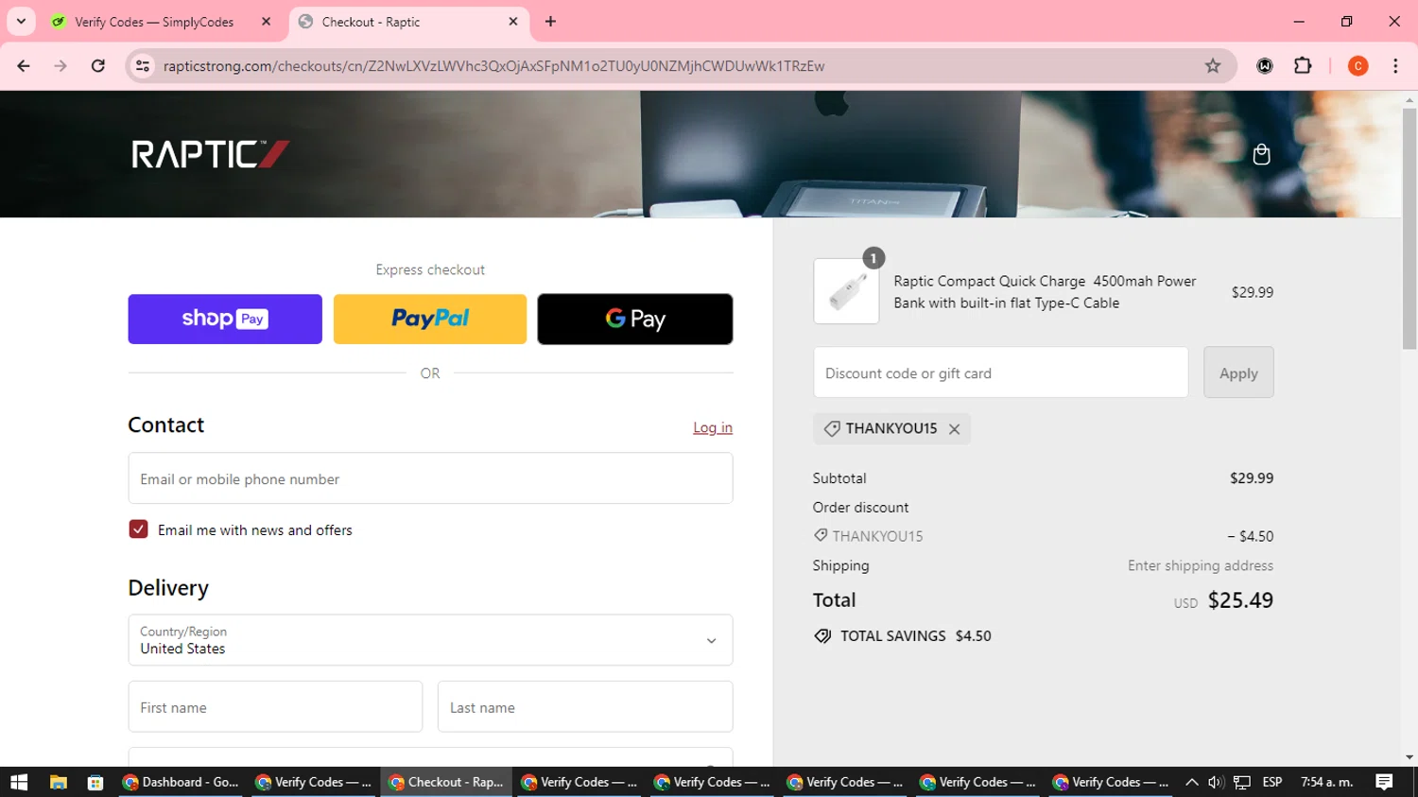Focus the First name field

click(x=275, y=707)
